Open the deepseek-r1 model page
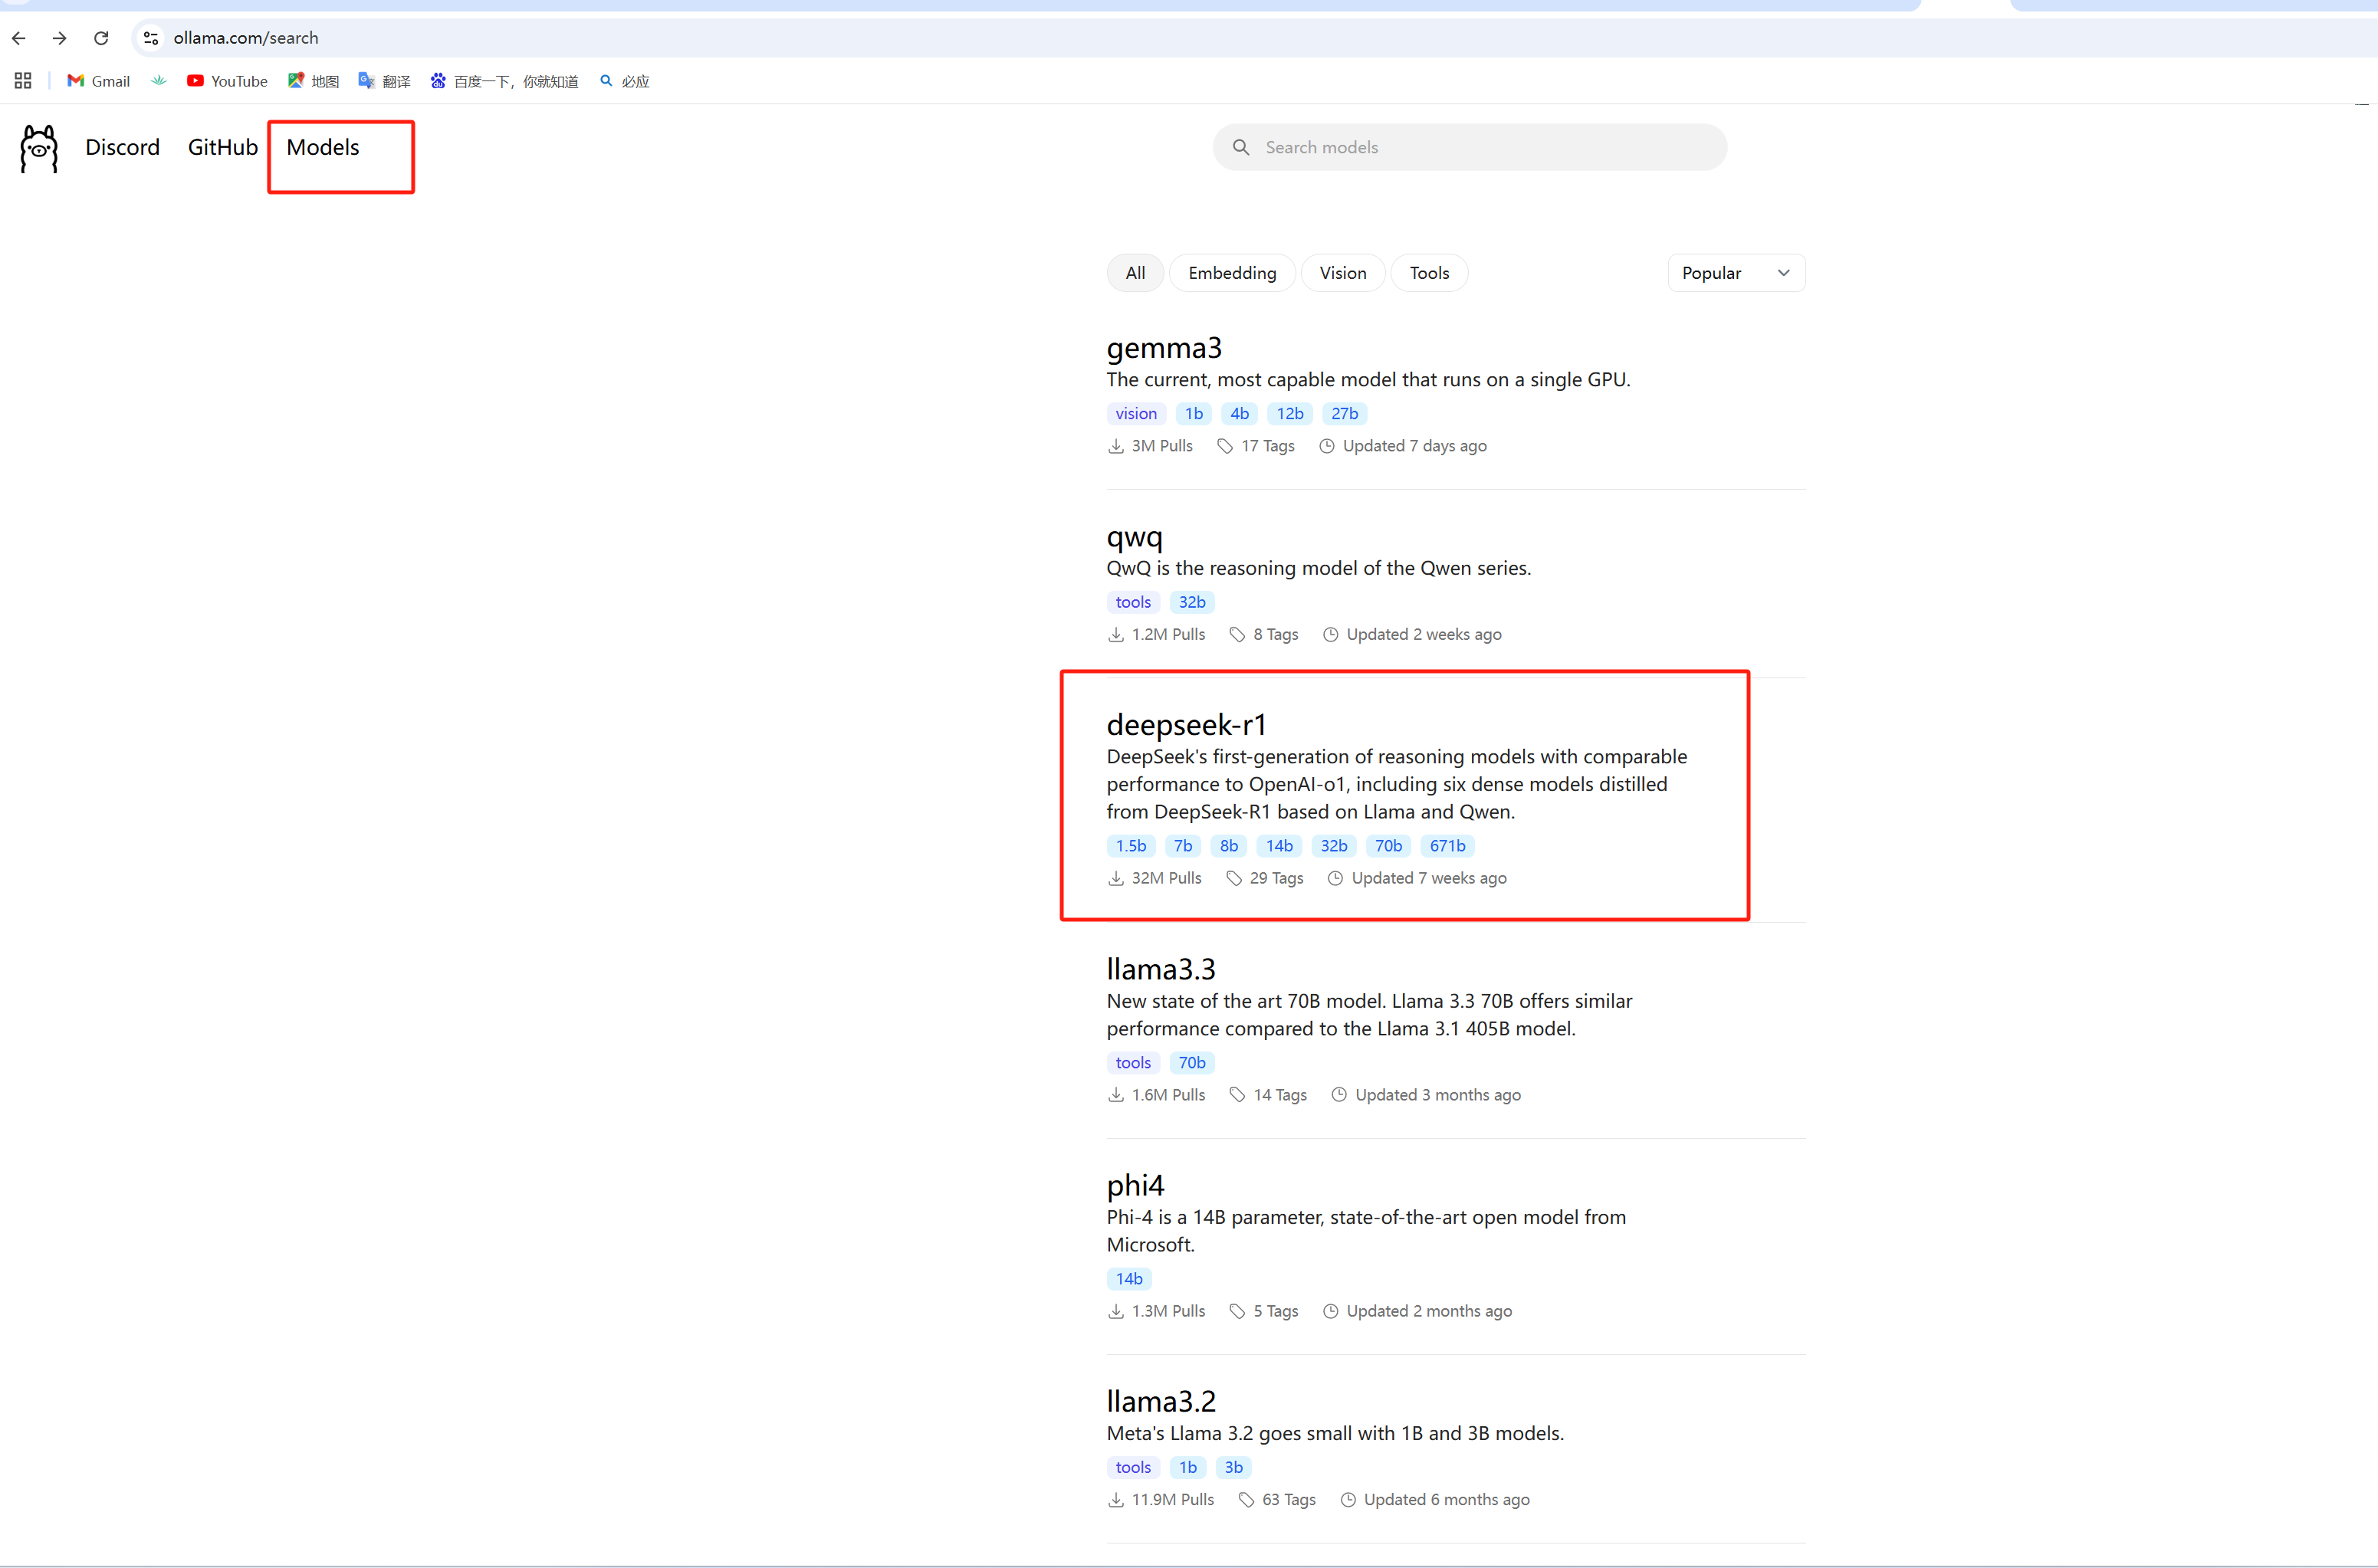2378x1568 pixels. coord(1186,724)
